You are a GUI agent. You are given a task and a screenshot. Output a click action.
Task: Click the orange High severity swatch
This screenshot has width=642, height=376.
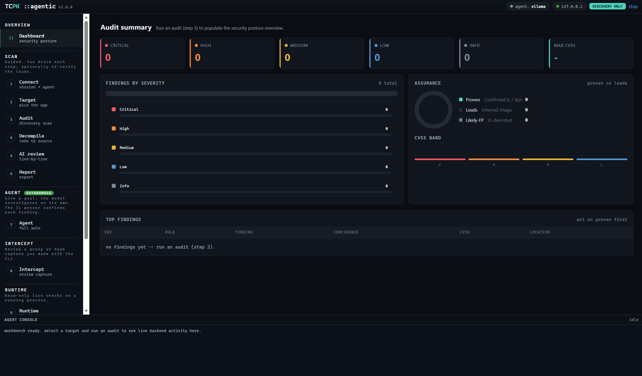(114, 129)
